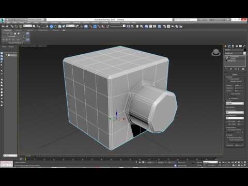248x186 pixels.
Task: Open the Workspaces dropdown in title bar
Action: coord(35,20)
